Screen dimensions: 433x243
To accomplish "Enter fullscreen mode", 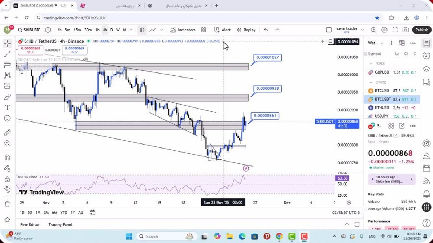I will pyautogui.click(x=395, y=30).
